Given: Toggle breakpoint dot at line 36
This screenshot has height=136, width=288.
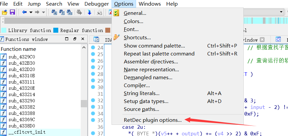Looking at the screenshot, I should (x=93, y=127).
